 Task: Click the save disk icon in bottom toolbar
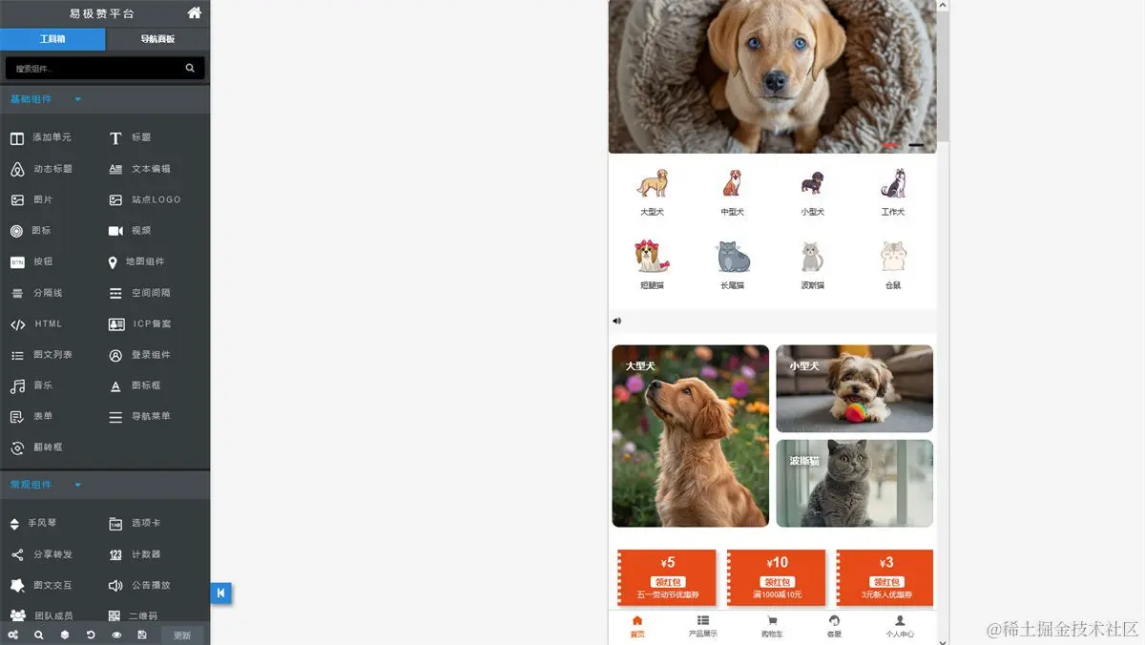coord(142,635)
